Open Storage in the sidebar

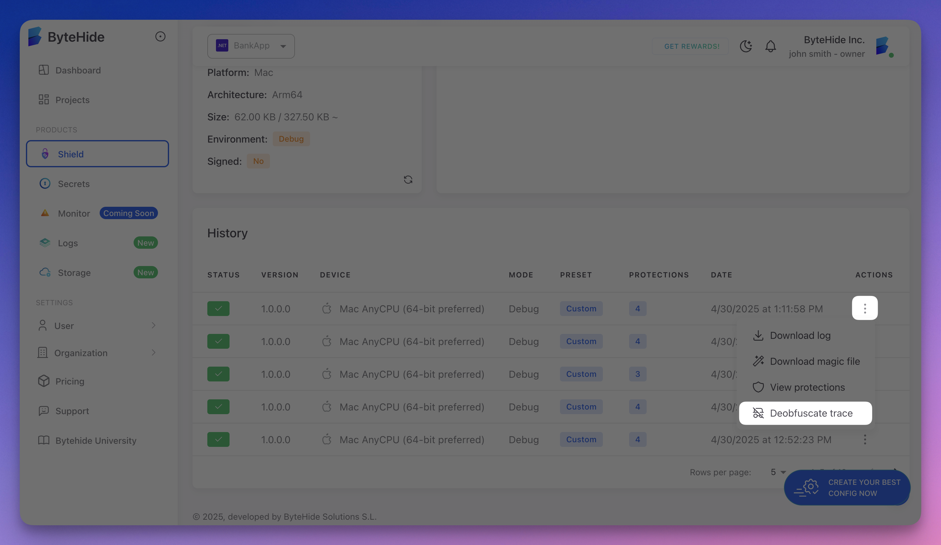74,273
